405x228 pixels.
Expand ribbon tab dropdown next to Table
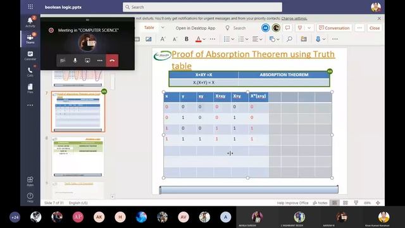coord(163,27)
